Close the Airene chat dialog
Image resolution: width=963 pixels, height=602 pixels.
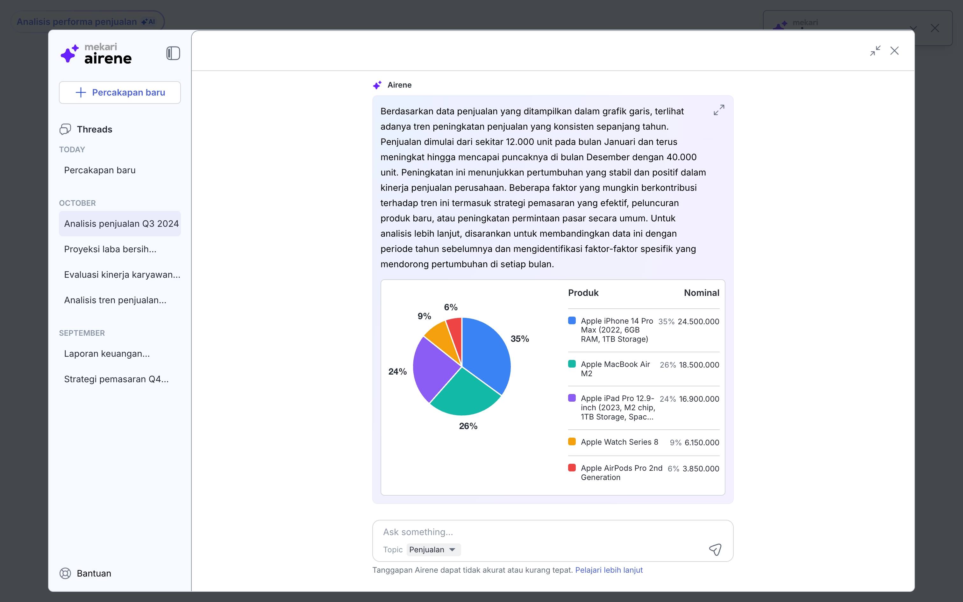[x=895, y=51]
